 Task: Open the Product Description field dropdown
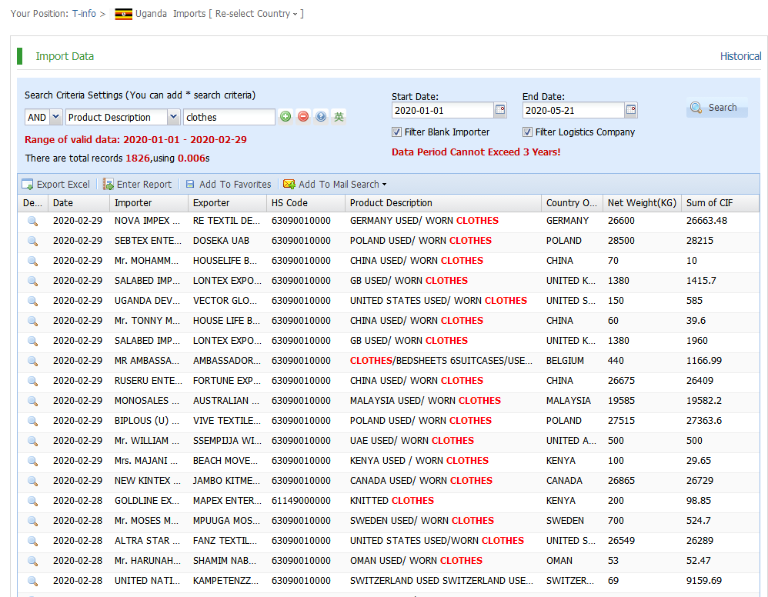173,117
